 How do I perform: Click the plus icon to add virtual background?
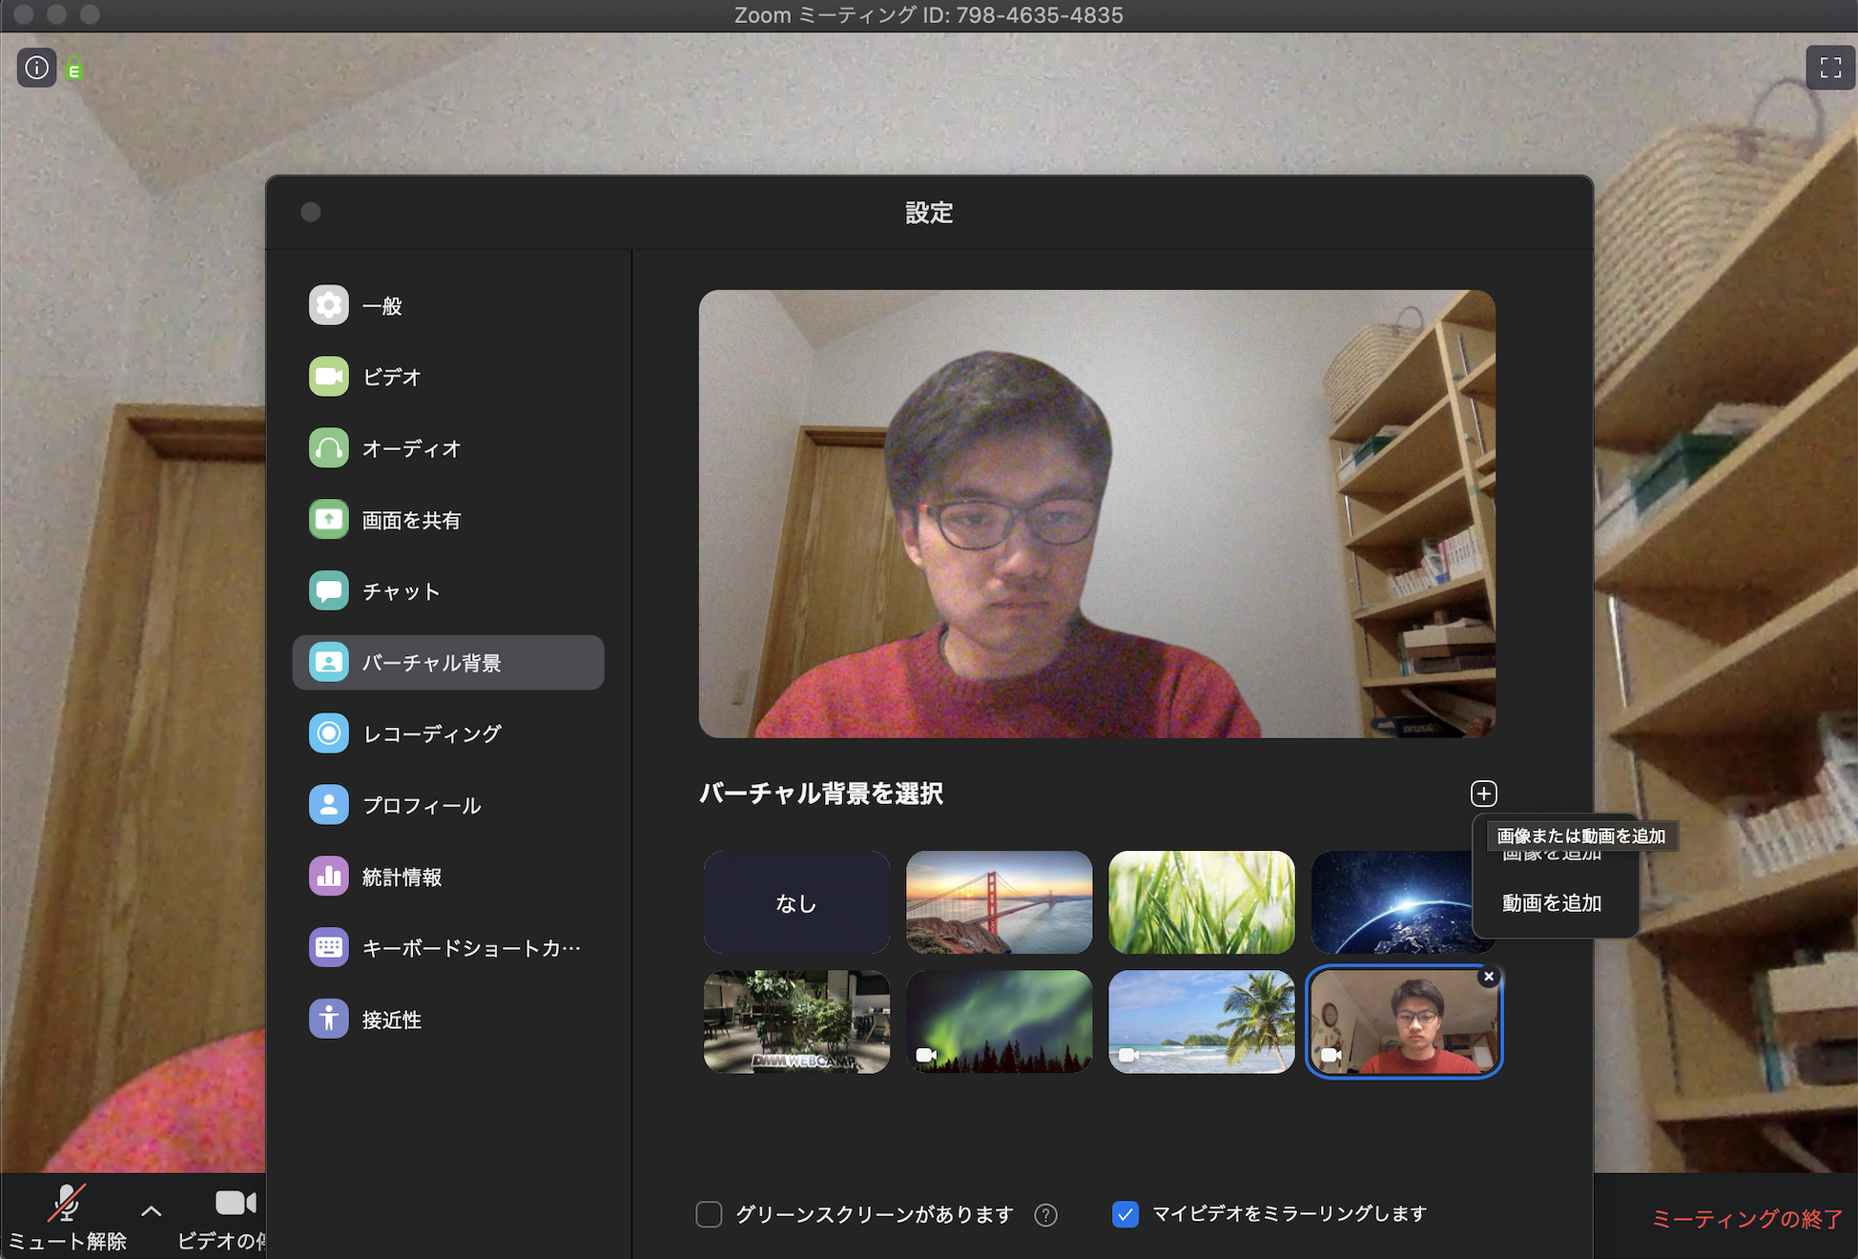[x=1483, y=794]
